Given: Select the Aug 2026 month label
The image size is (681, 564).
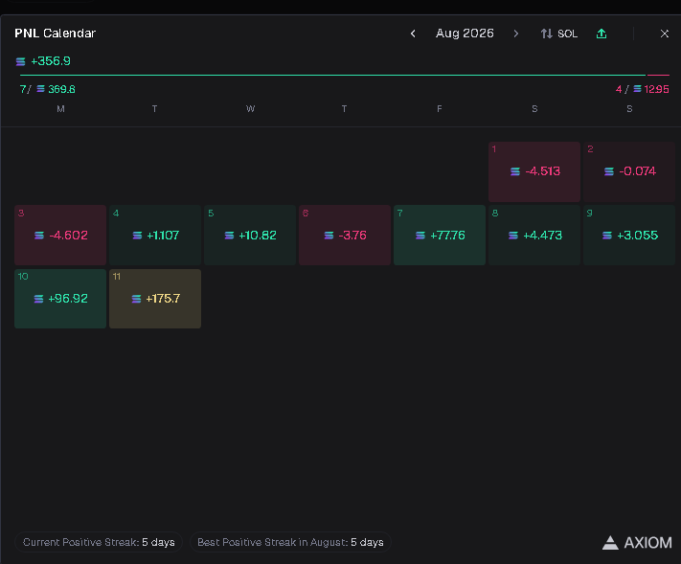Looking at the screenshot, I should click(x=465, y=34).
